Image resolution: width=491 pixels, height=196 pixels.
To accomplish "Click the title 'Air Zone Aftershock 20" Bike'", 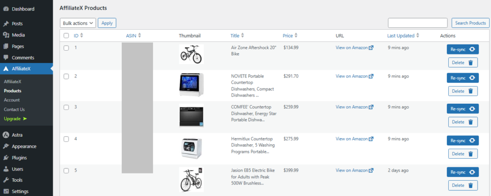I will click(254, 51).
